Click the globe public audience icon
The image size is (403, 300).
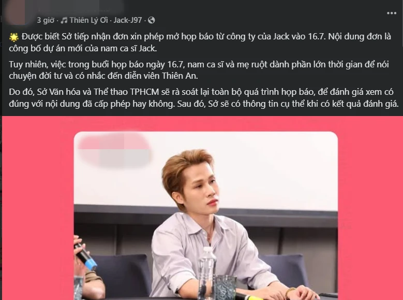[x=152, y=20]
